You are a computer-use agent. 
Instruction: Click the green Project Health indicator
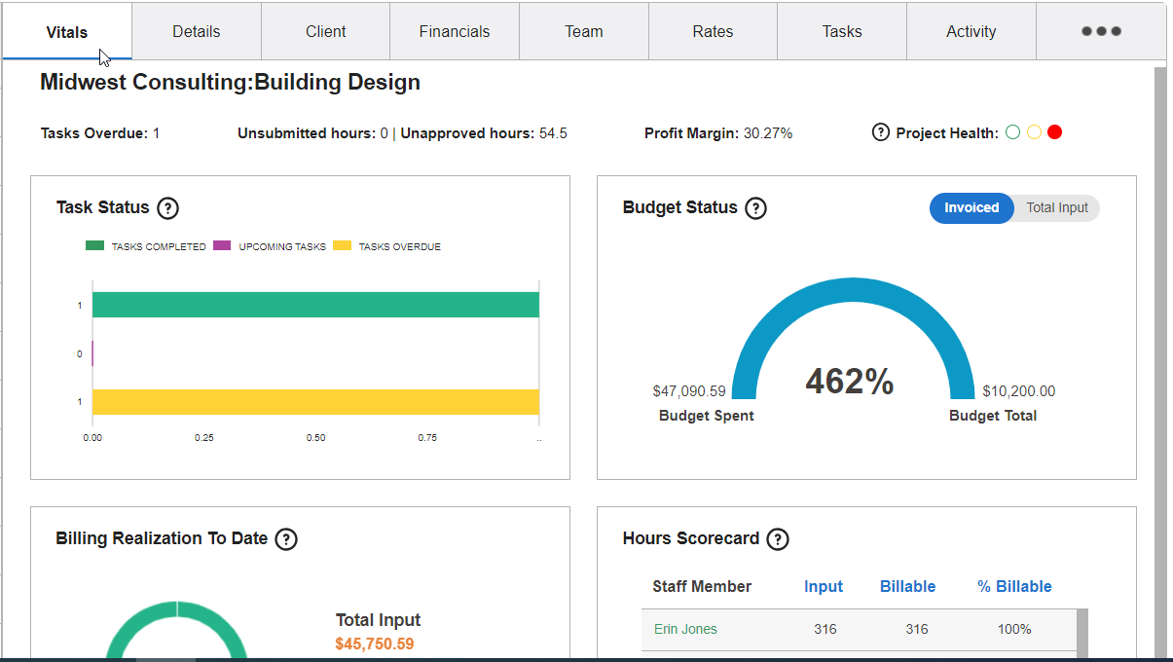pos(1012,131)
